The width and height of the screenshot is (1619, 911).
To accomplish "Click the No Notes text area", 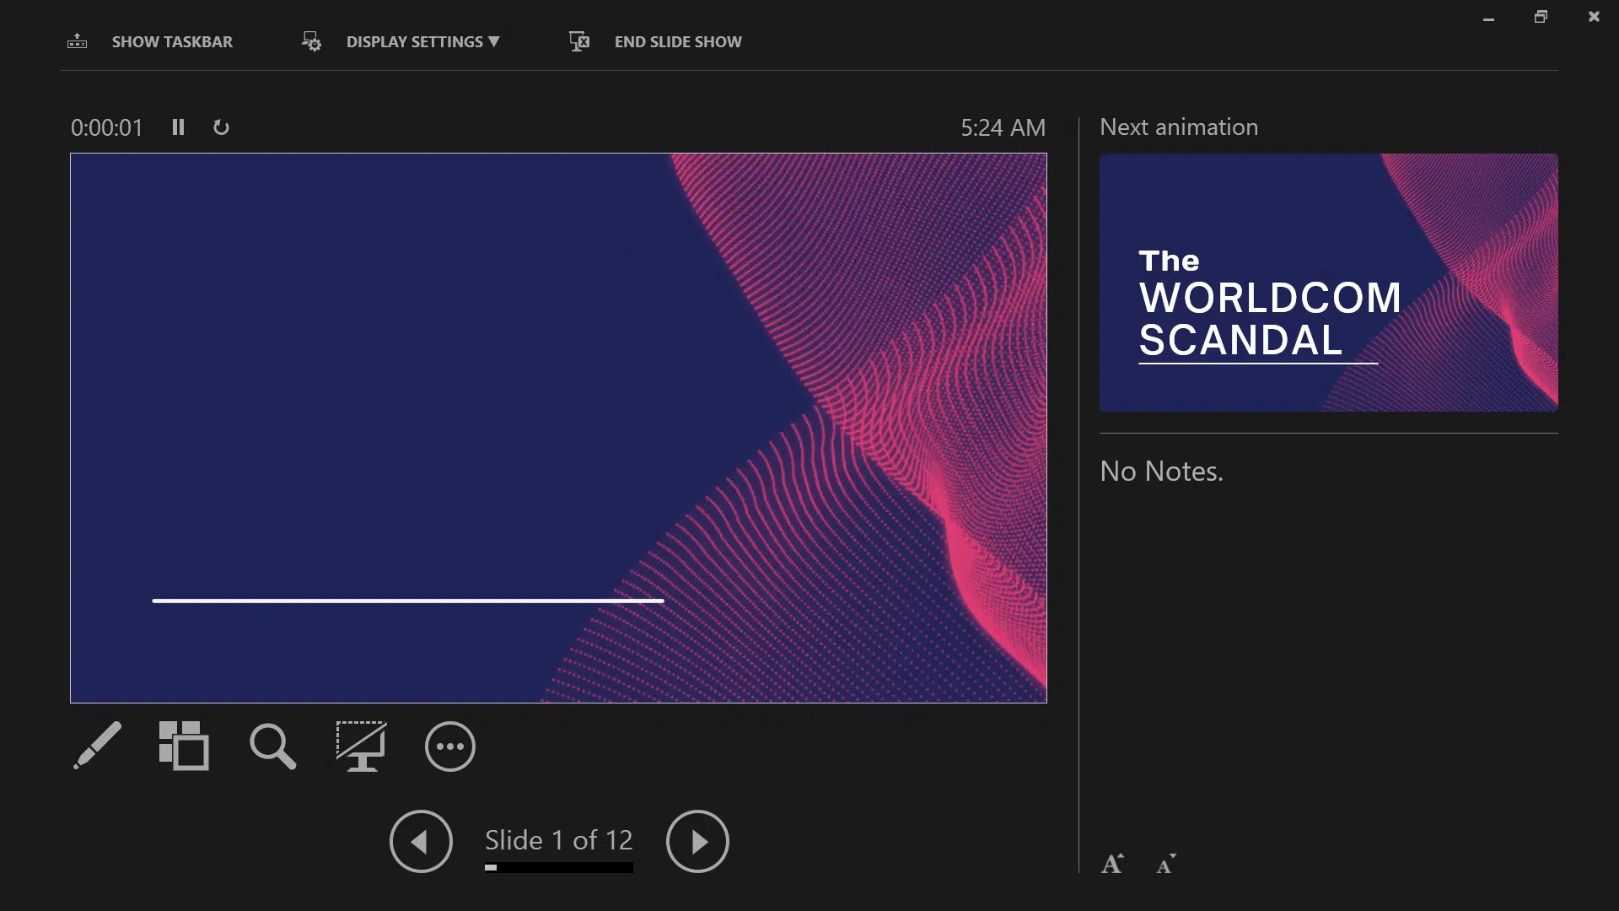I will coord(1161,471).
